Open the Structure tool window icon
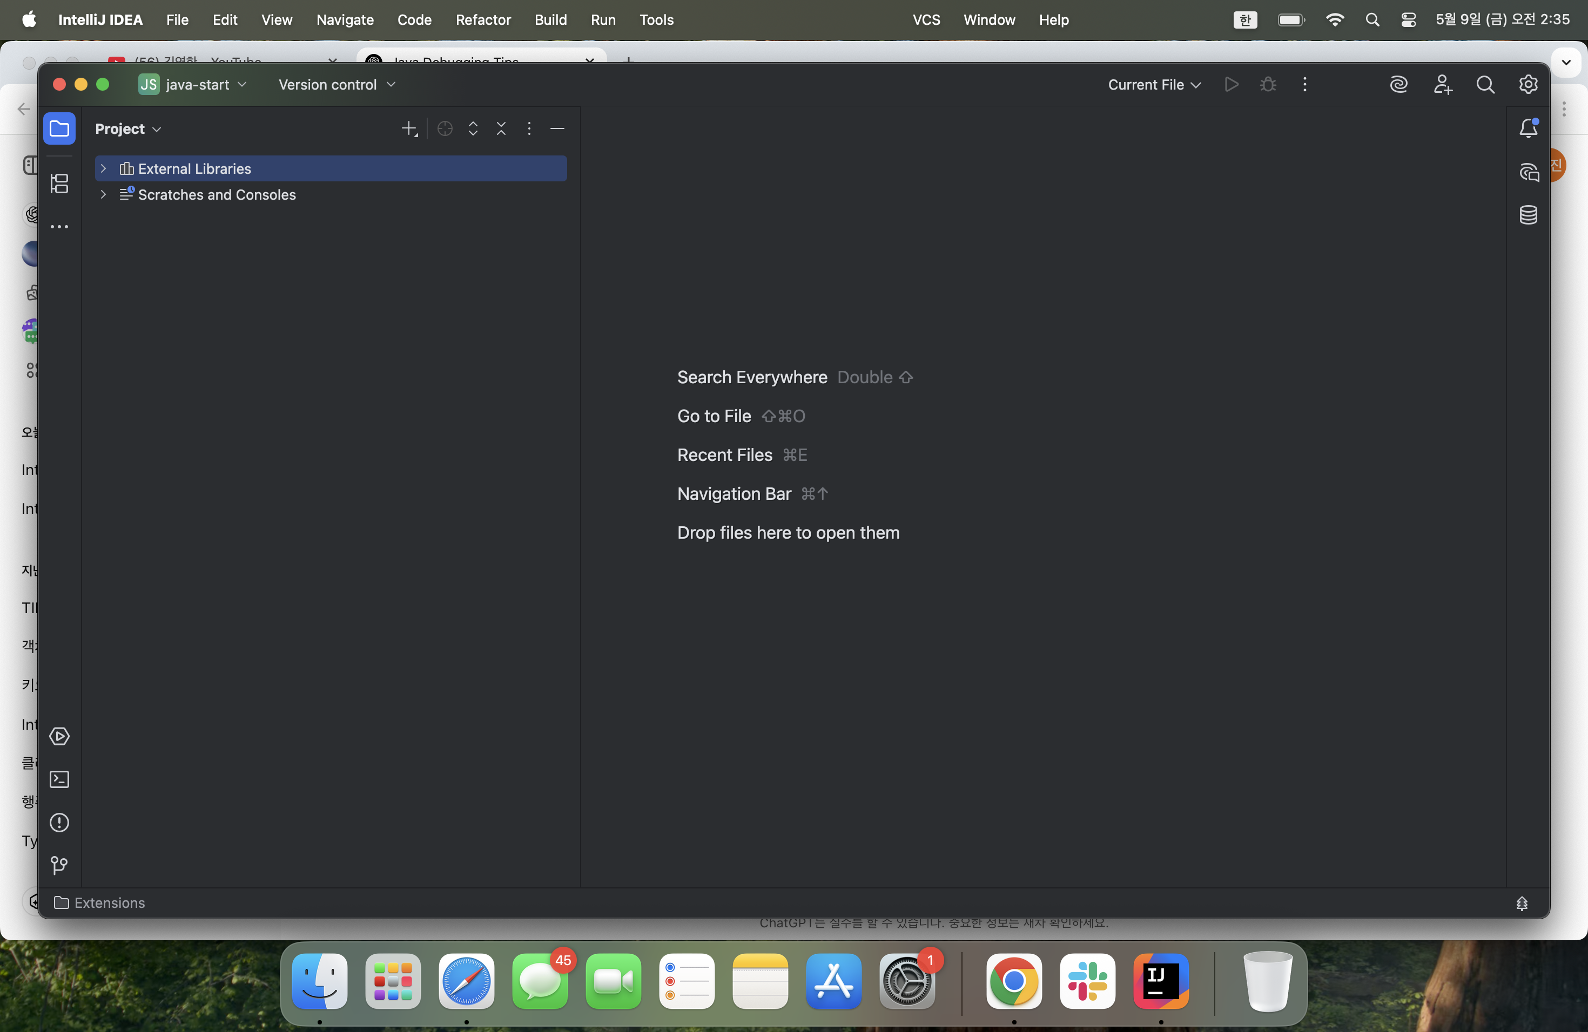 coord(59,184)
